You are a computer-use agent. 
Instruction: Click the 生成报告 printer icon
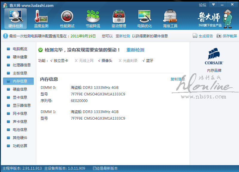195,36
